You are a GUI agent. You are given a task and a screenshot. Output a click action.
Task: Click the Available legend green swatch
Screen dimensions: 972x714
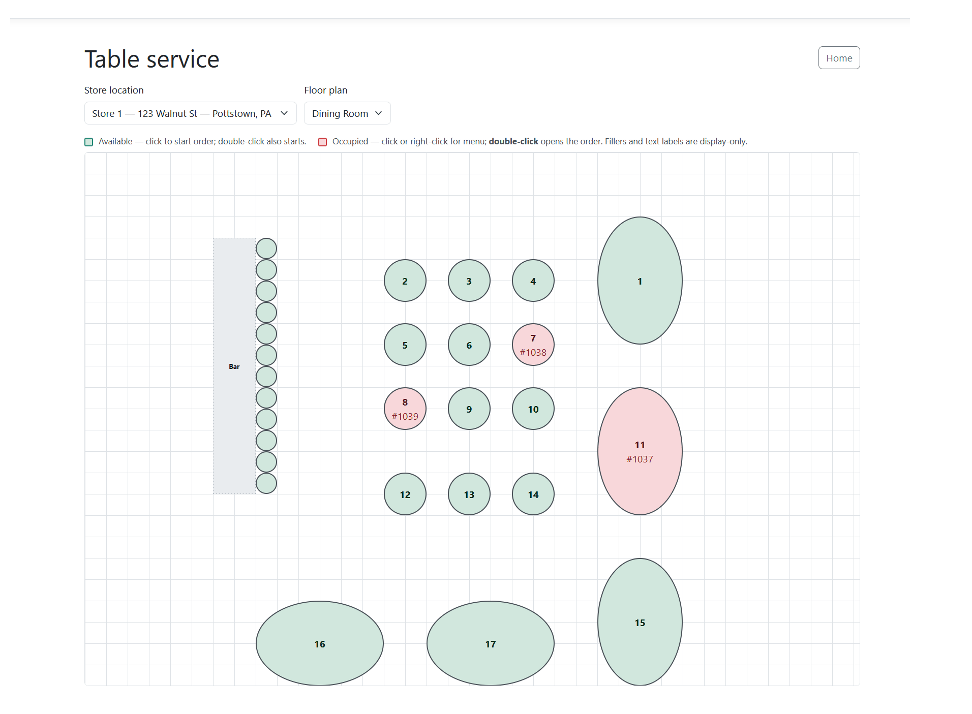point(88,142)
